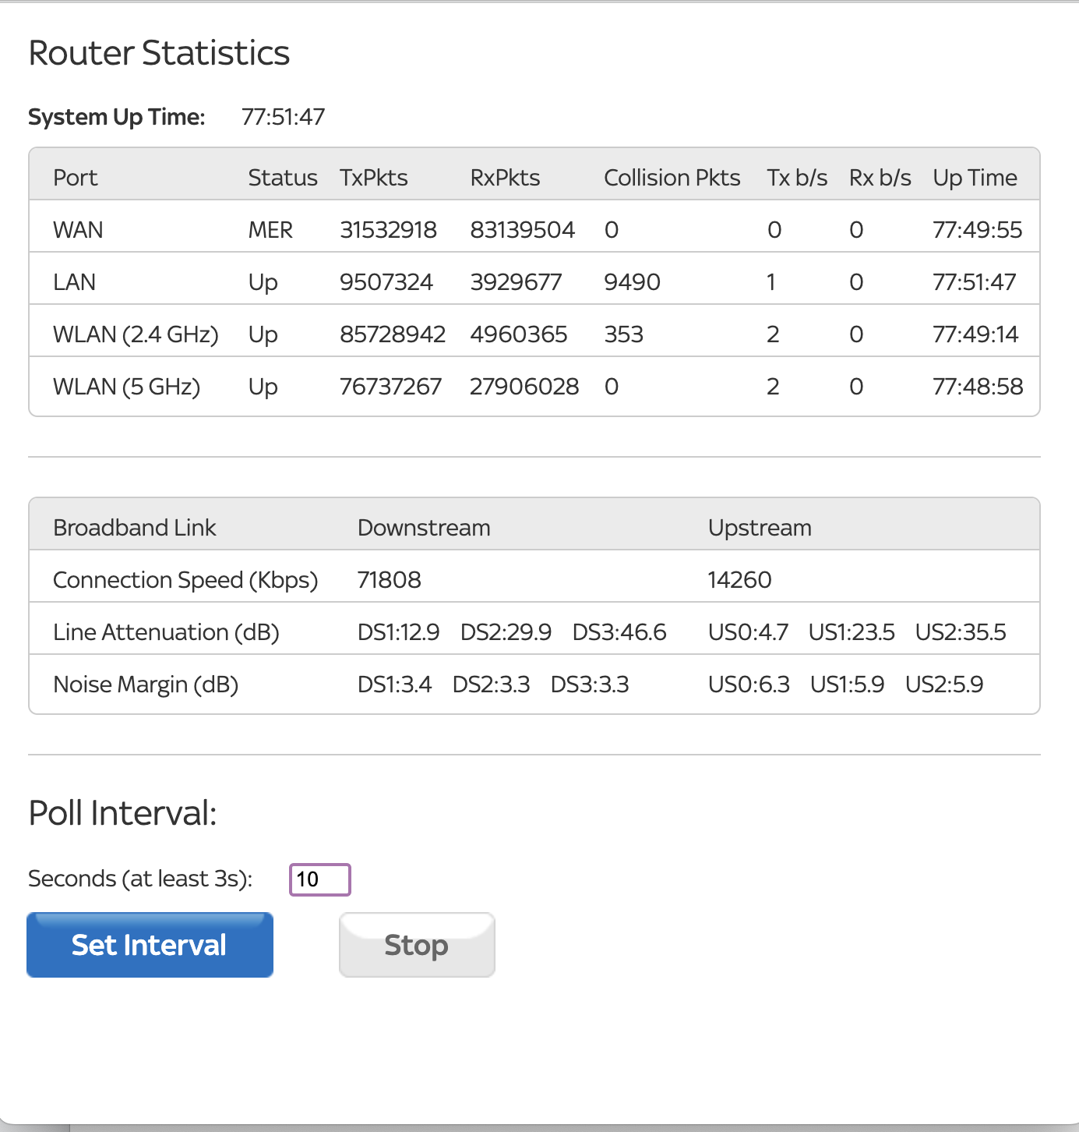This screenshot has height=1132, width=1079.
Task: Click the WAN port row label
Action: [x=78, y=230]
